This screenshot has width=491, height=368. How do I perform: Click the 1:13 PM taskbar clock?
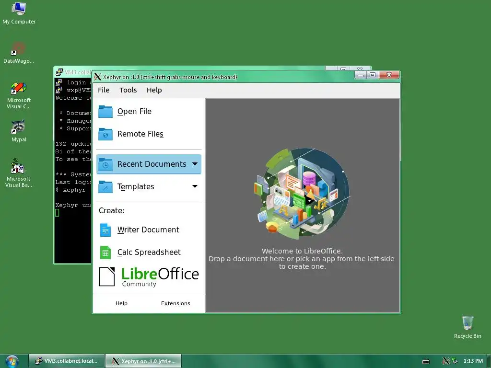(x=473, y=361)
